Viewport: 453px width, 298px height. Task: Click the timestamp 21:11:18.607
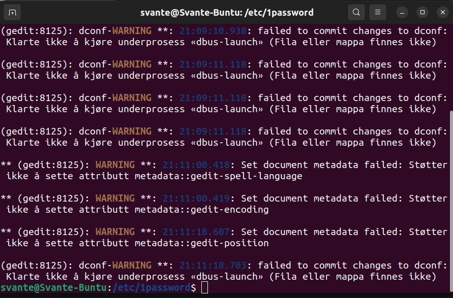point(196,232)
